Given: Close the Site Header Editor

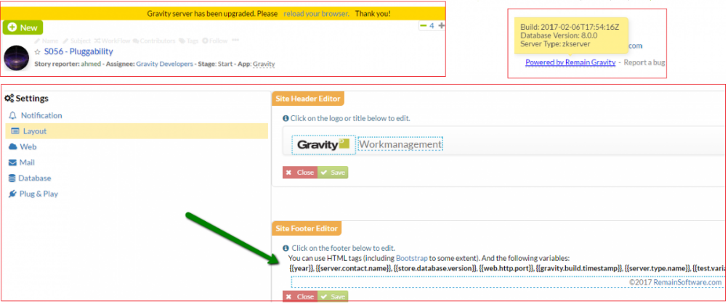Looking at the screenshot, I should point(300,173).
